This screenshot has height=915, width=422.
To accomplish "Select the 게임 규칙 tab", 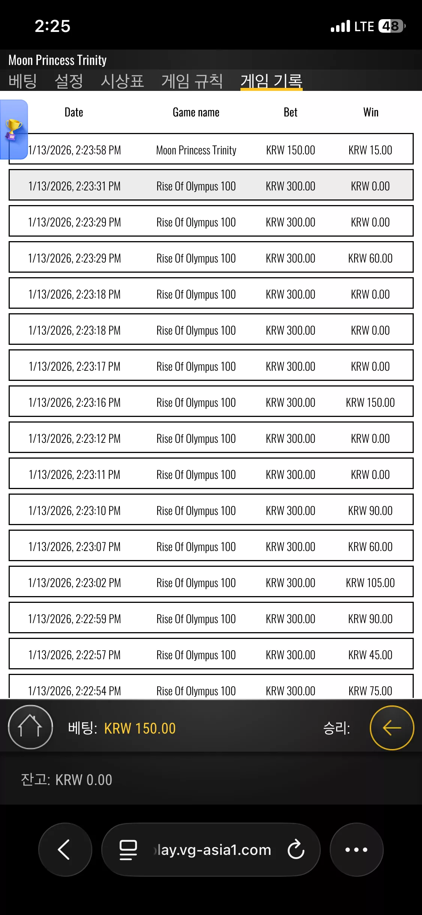I will point(192,81).
